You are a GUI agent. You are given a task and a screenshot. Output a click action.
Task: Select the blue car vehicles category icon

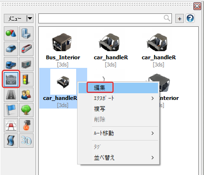[x=11, y=49]
